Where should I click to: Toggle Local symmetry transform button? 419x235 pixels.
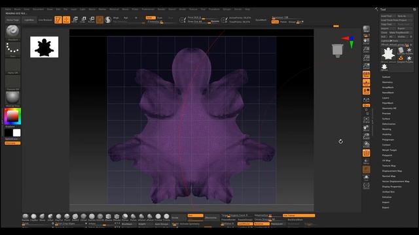[366, 91]
